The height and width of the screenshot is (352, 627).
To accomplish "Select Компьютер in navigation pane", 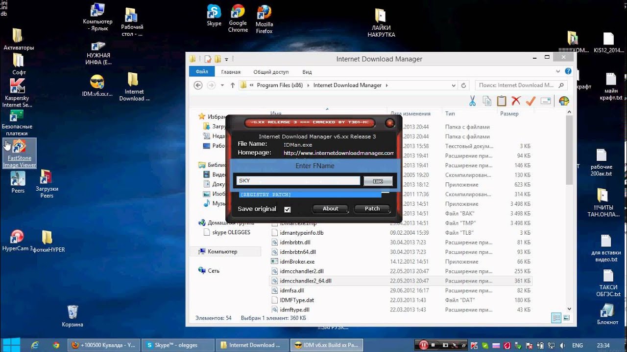I will point(222,252).
